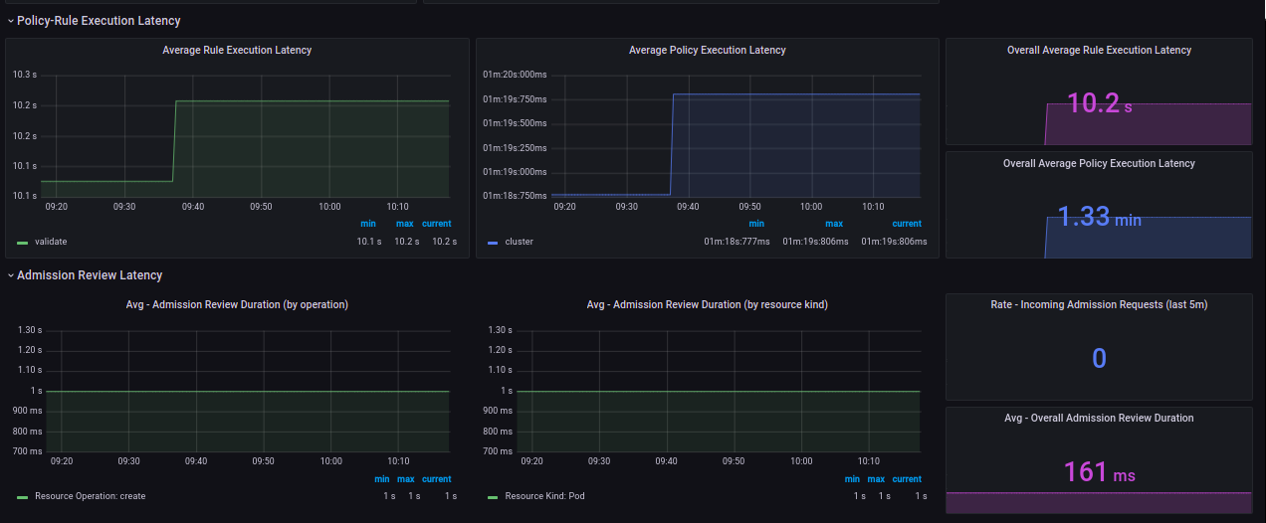Toggle the validate legend series
Screen dimensions: 1266x523
[x=51, y=242]
